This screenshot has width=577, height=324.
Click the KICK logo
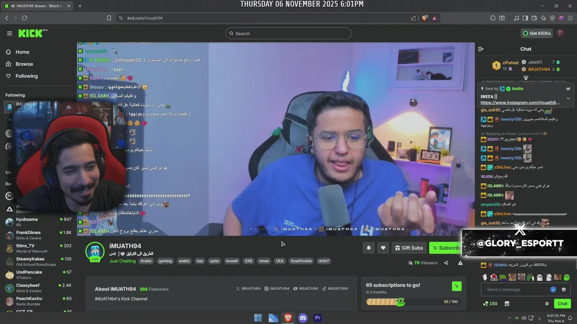tap(33, 33)
